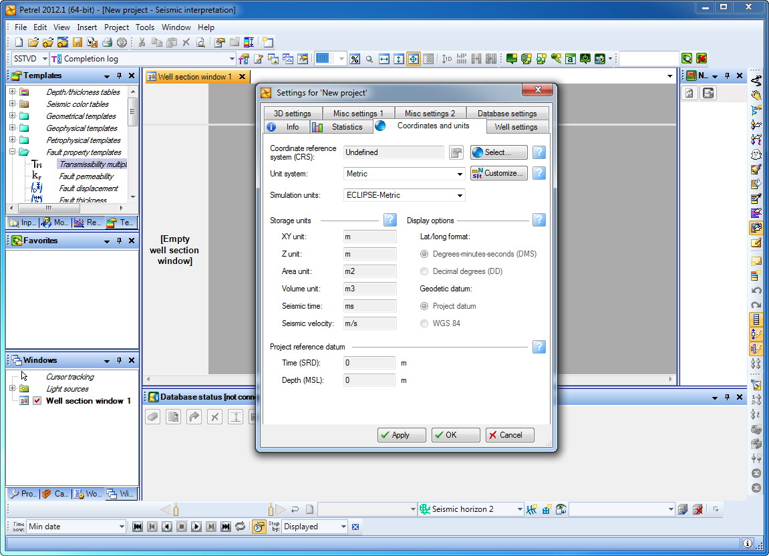Viewport: 769px width, 556px height.
Task: Click the Apply button
Action: pos(402,435)
